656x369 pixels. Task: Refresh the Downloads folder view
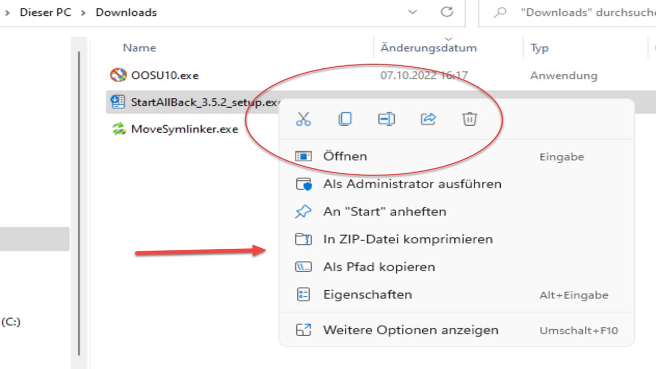[x=447, y=12]
